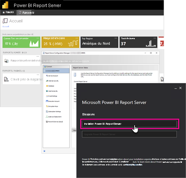Select Execution Account in the sidebar
Screen dimensions: 186x178
tap(53, 101)
